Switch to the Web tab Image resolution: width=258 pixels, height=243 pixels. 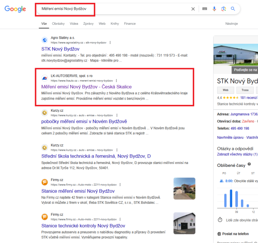pyautogui.click(x=102, y=23)
